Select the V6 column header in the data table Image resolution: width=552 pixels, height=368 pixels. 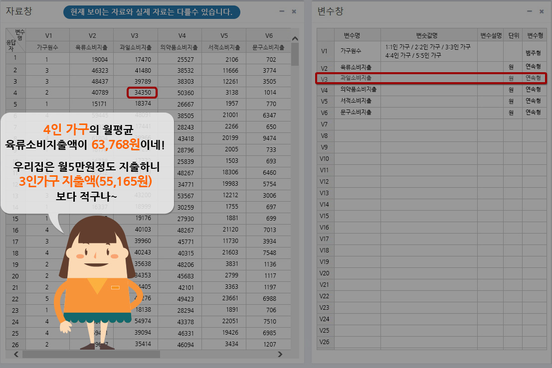tap(268, 35)
